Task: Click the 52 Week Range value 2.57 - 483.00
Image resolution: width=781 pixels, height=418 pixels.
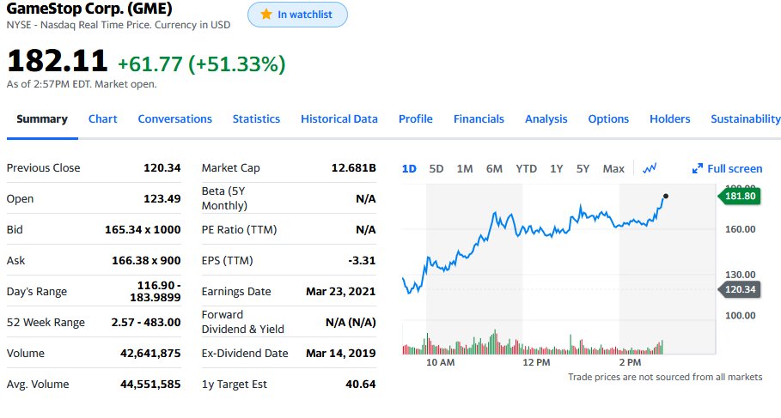Action: pos(146,322)
